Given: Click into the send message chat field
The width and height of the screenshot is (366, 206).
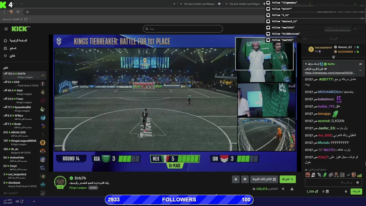Looking at the screenshot, I should coord(333,182).
